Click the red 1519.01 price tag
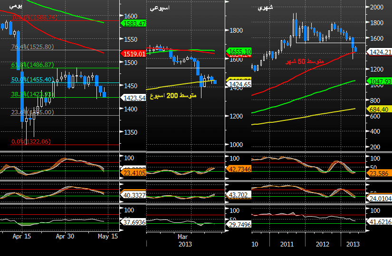Screen dimensions: 392x256 coord(133,54)
